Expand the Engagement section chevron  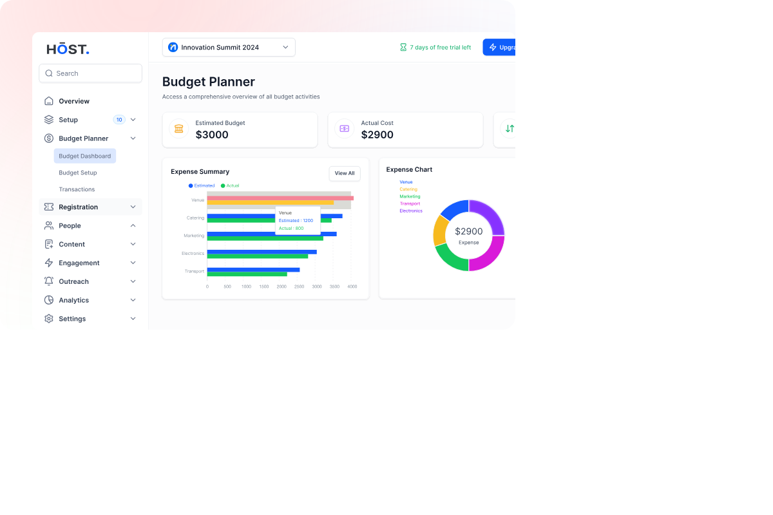click(133, 263)
